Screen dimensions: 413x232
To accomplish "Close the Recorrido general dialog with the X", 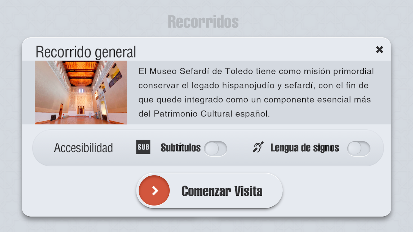I will pos(379,50).
